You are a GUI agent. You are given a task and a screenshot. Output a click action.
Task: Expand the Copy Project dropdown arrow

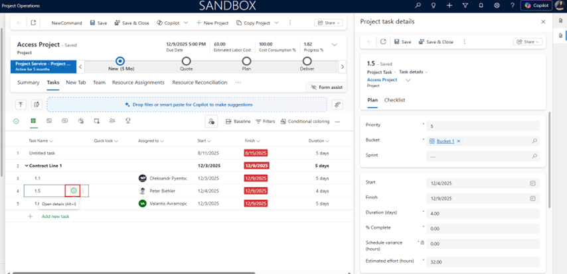276,23
